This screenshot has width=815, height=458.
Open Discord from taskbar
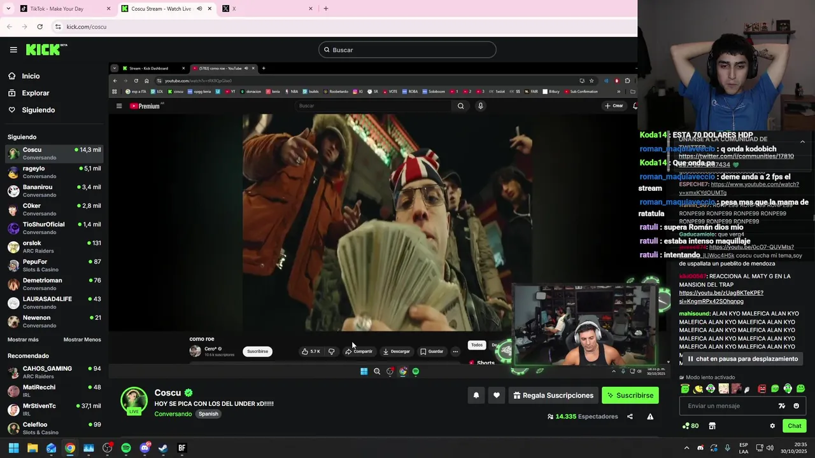click(x=145, y=448)
